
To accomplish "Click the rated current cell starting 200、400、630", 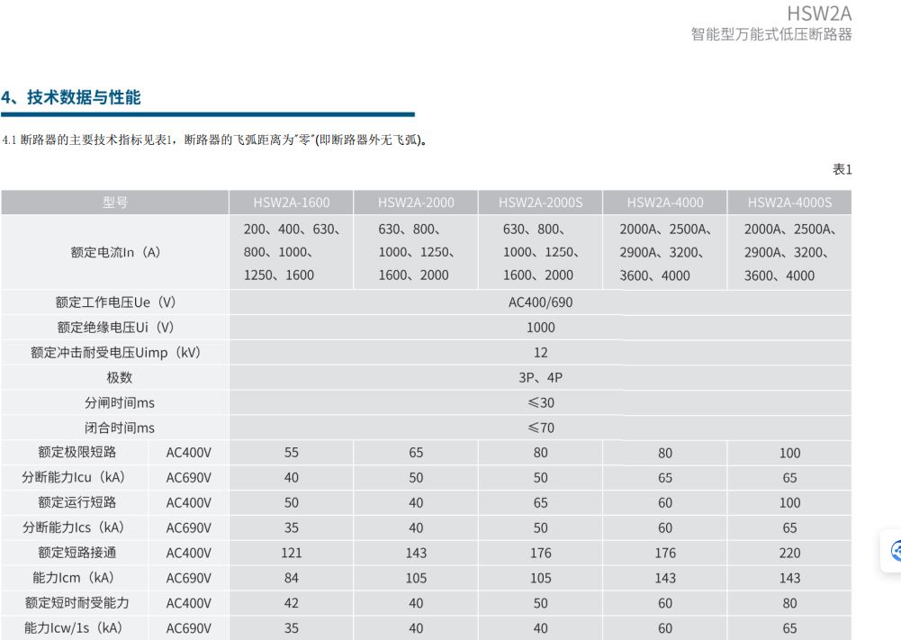I will (x=292, y=252).
